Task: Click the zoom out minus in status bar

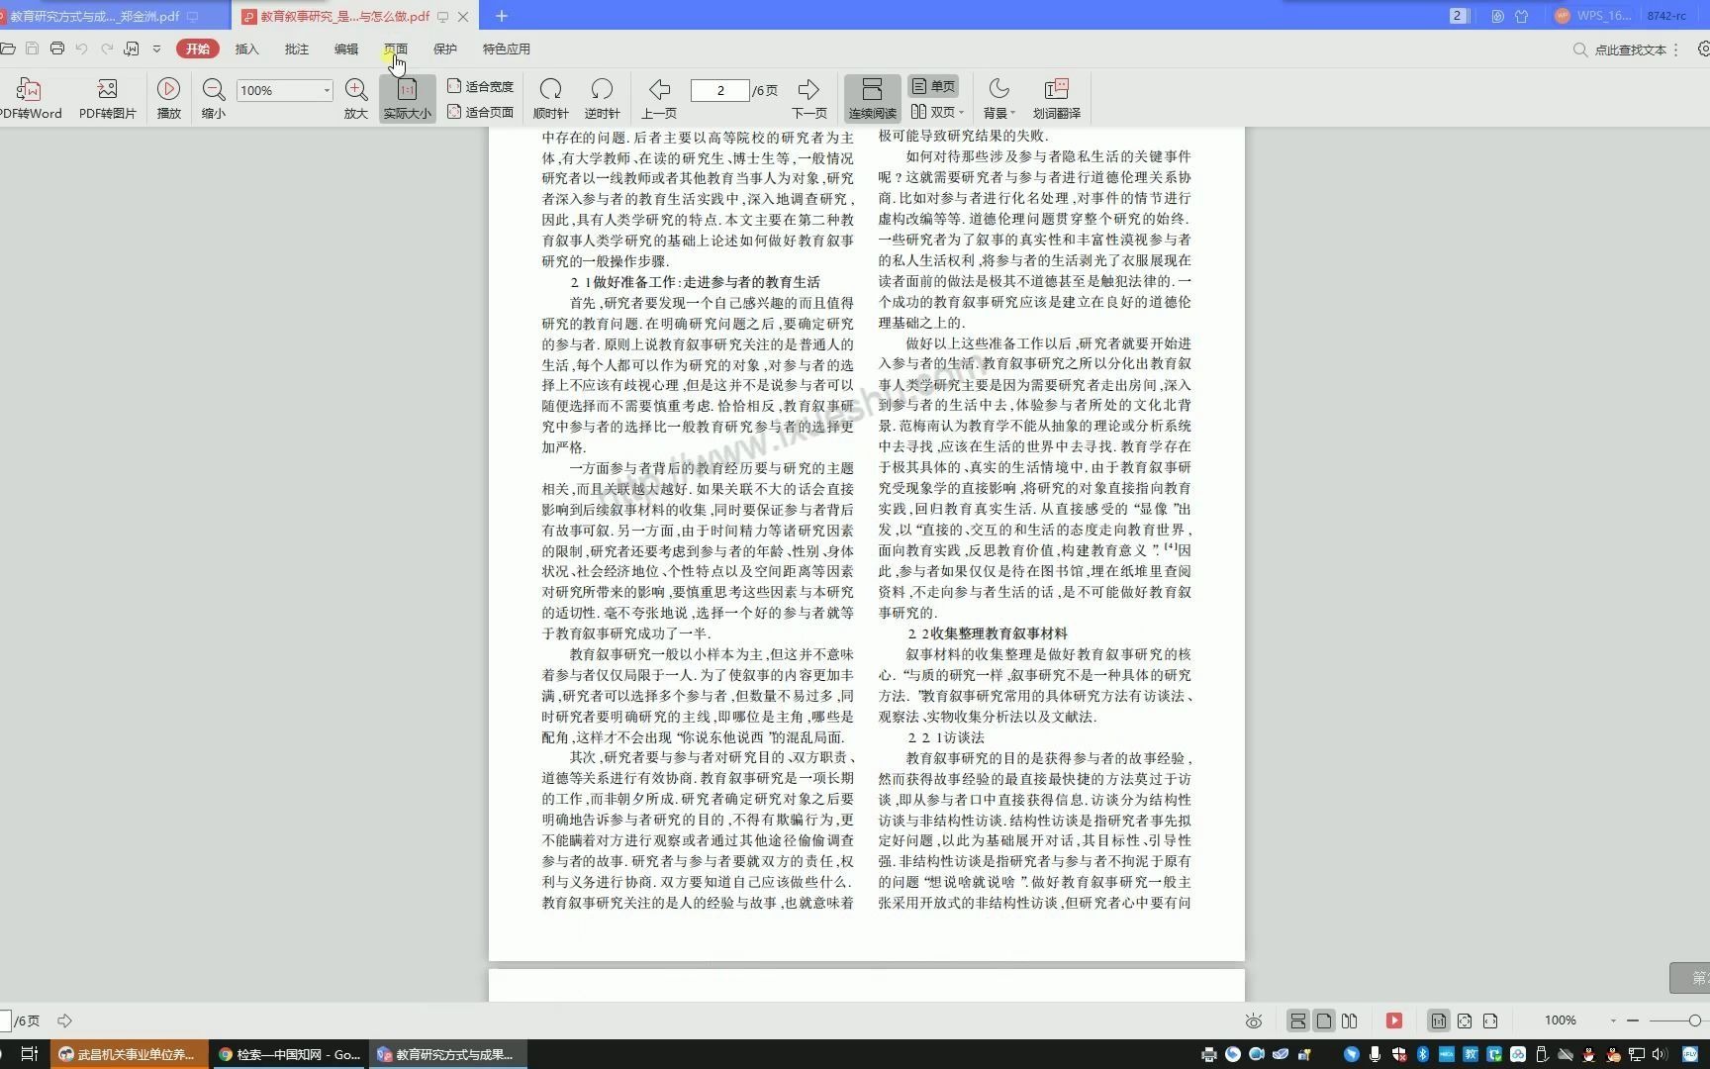Action: tap(1633, 1020)
